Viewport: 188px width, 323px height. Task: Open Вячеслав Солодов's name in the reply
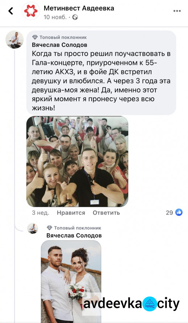pyautogui.click(x=74, y=235)
